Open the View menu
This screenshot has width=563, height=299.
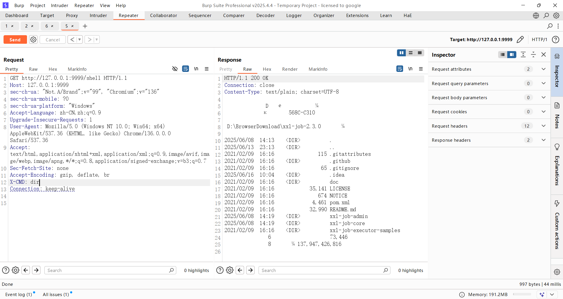point(105,5)
